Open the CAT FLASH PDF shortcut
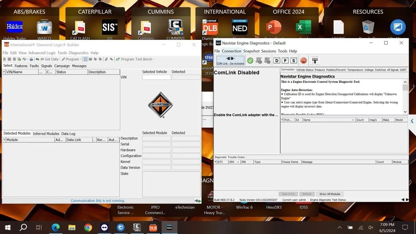 80,30
